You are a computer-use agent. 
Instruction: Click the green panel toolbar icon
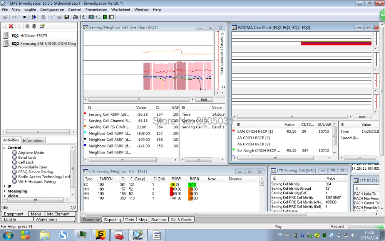(x=105, y=17)
